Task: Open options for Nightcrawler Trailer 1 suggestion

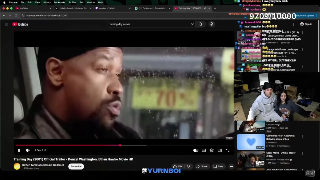Action: [302, 33]
